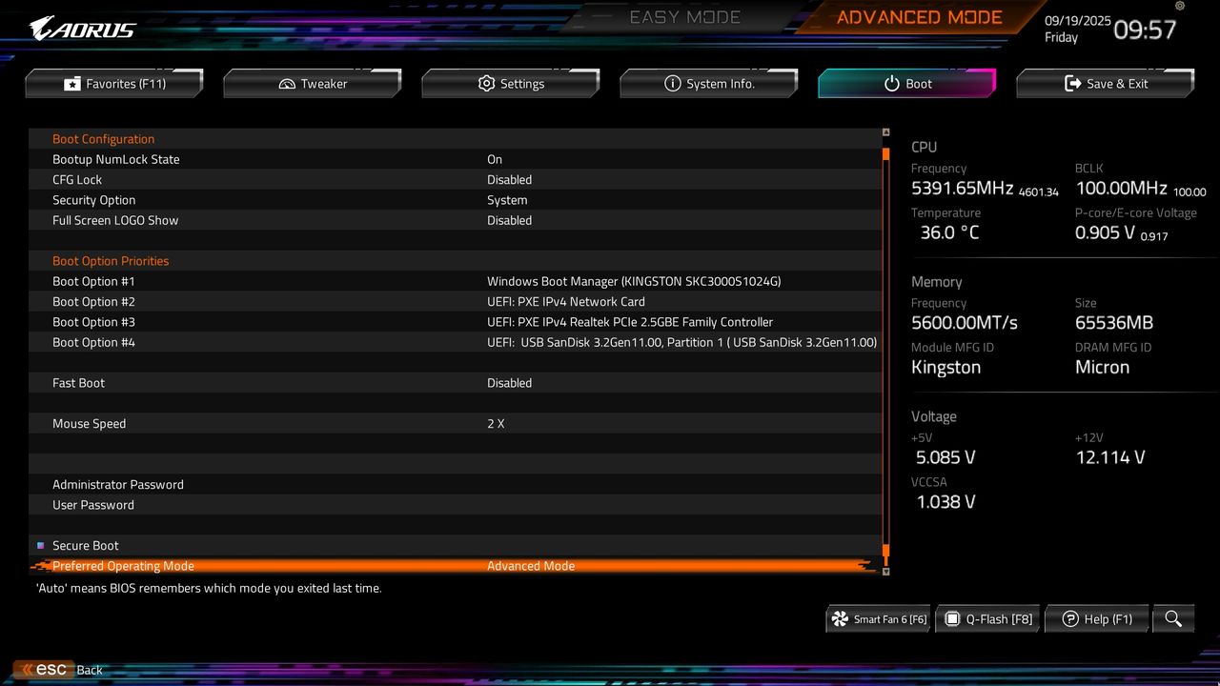Screen dimensions: 1220x686
Task: Click the search magnifier icon
Action: click(x=1173, y=618)
